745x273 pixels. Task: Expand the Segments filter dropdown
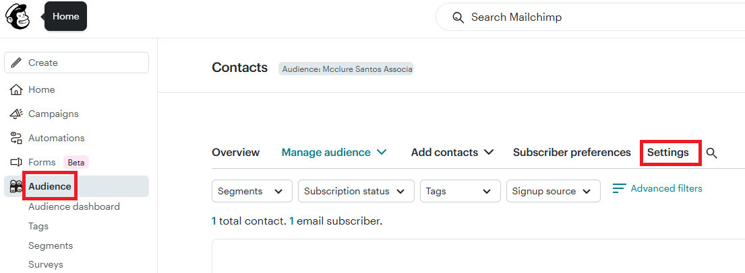252,191
